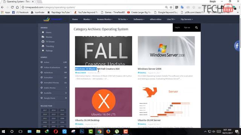
Task: Expand the Browse Movies dropdown
Action: [105, 19]
